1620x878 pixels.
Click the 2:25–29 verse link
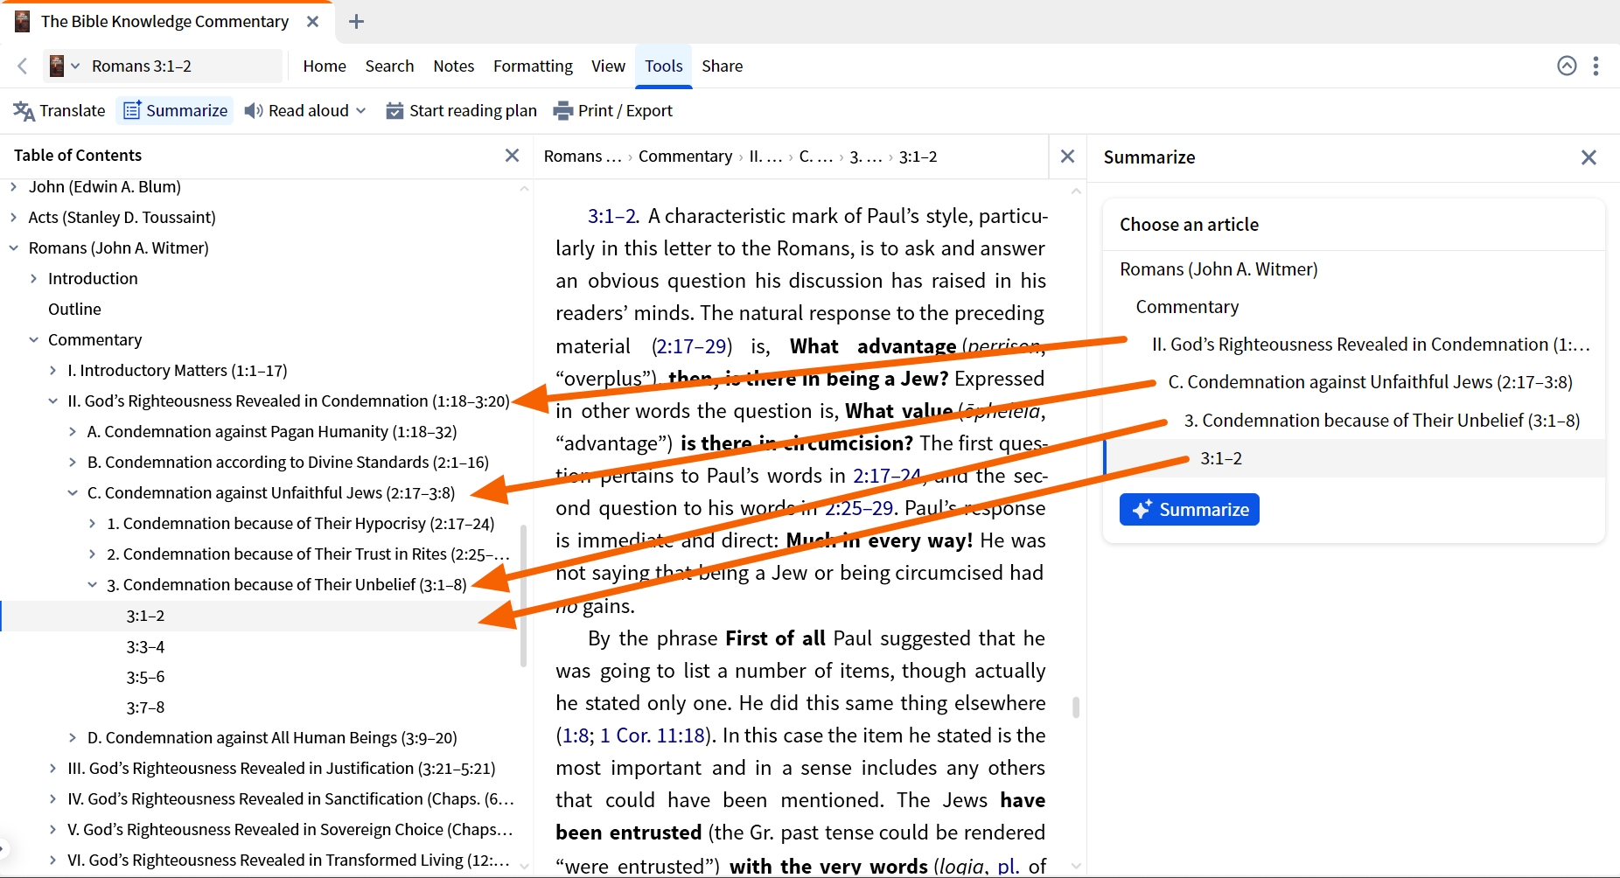tap(858, 508)
